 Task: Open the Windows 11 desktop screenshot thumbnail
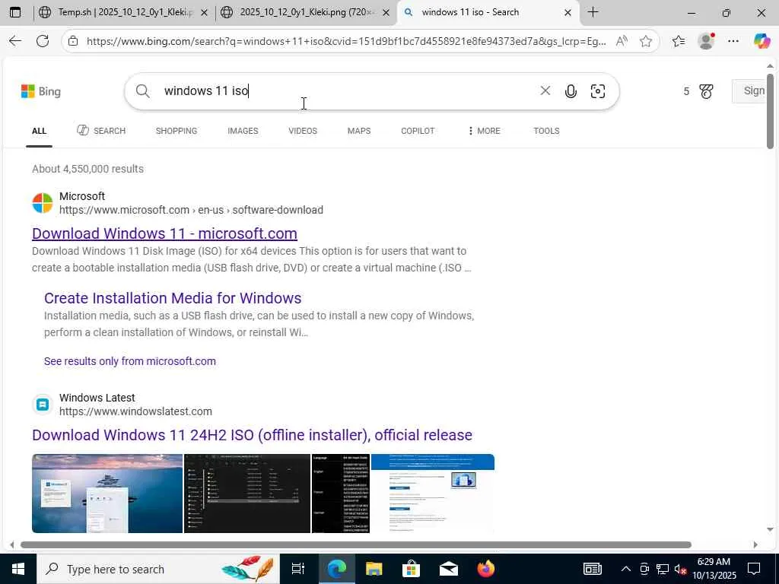click(107, 493)
